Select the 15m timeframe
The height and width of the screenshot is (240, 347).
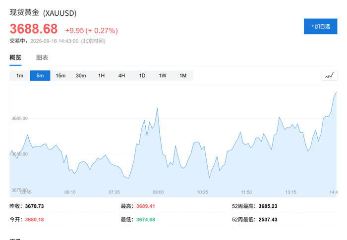(x=60, y=76)
